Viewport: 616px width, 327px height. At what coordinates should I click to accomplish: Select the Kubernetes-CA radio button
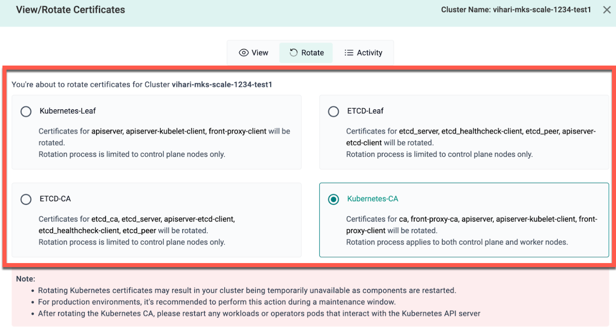coord(334,200)
